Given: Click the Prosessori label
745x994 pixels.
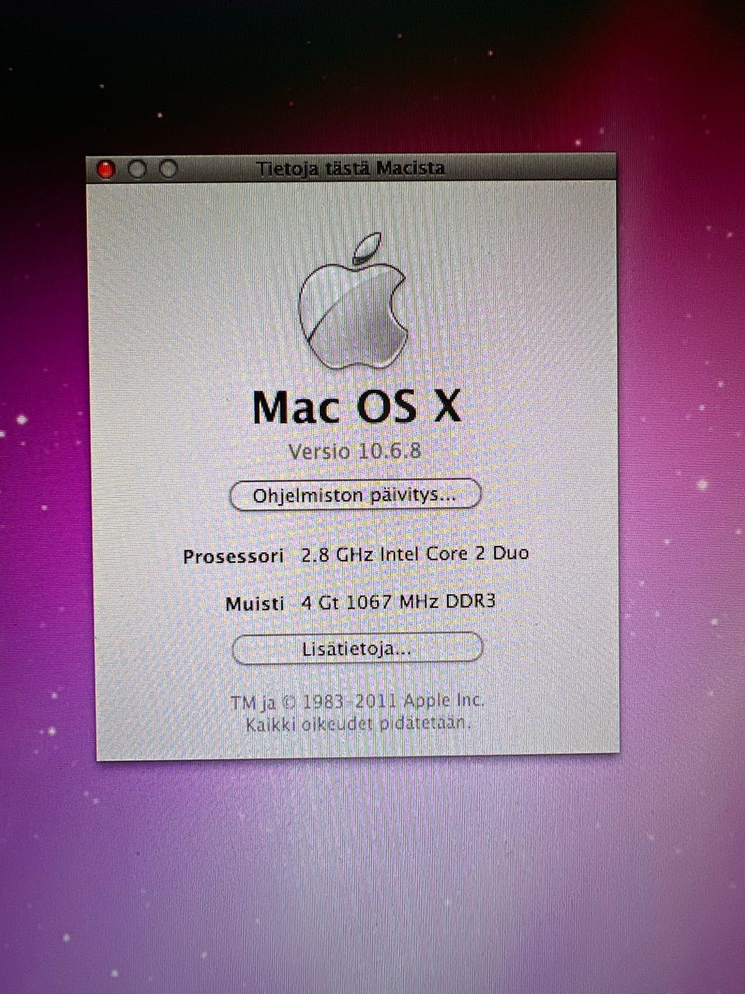Looking at the screenshot, I should [x=234, y=557].
